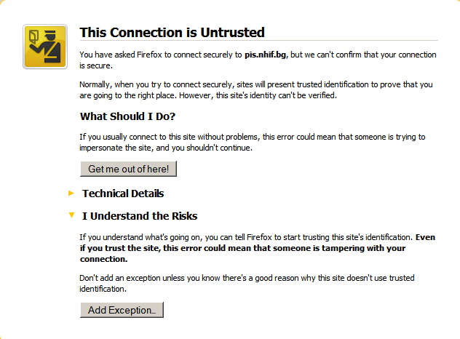Image resolution: width=460 pixels, height=339 pixels.
Task: Click the This Connection is Untrusted title
Action: click(172, 32)
